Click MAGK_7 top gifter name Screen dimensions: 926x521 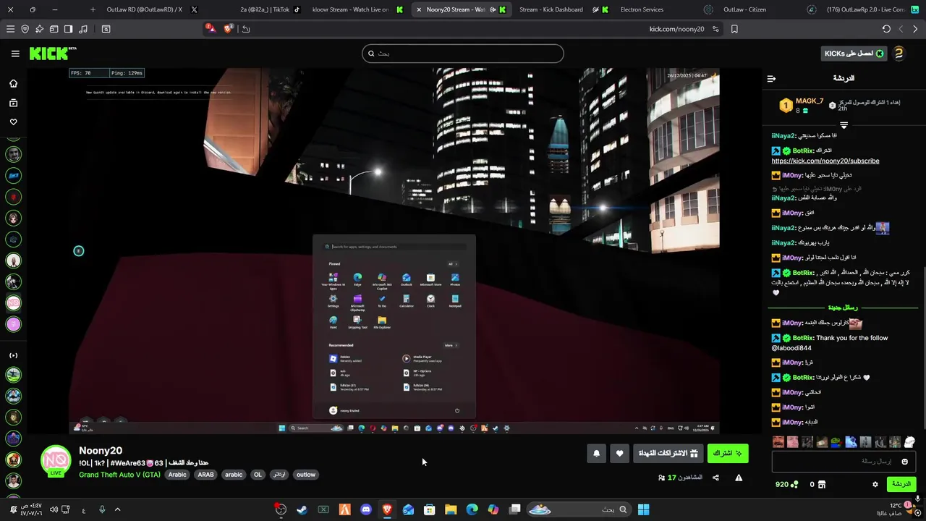click(810, 101)
